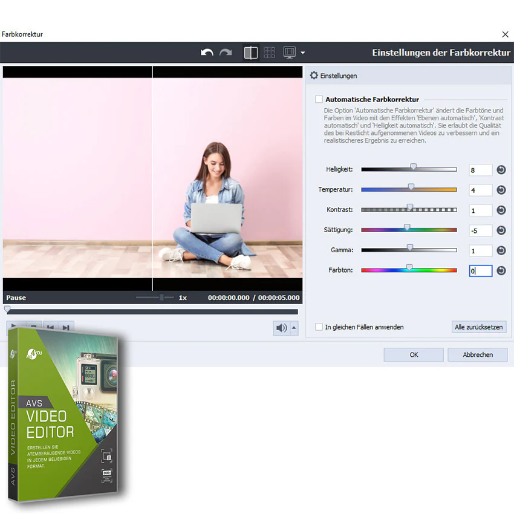Toggle the split before/after preview icon

(251, 53)
